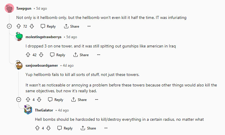Downvote TheGalator's comment
This screenshot has width=225, height=135.
click(48, 128)
